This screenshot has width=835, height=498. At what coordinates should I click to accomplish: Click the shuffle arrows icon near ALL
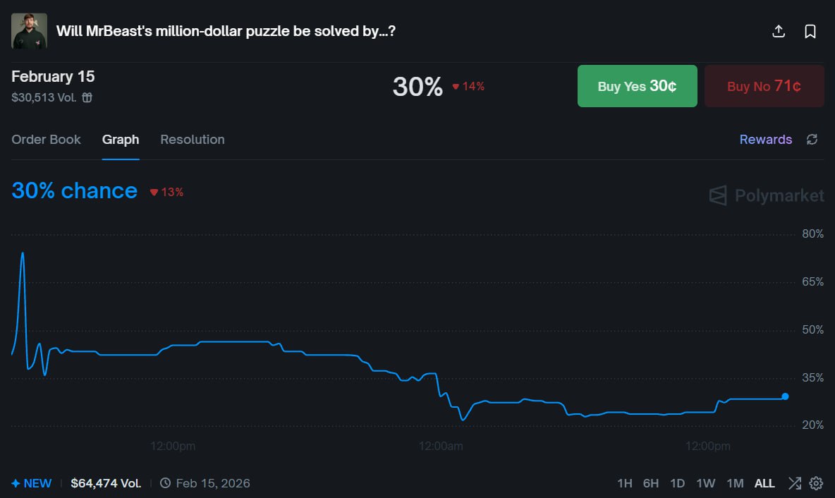(795, 483)
